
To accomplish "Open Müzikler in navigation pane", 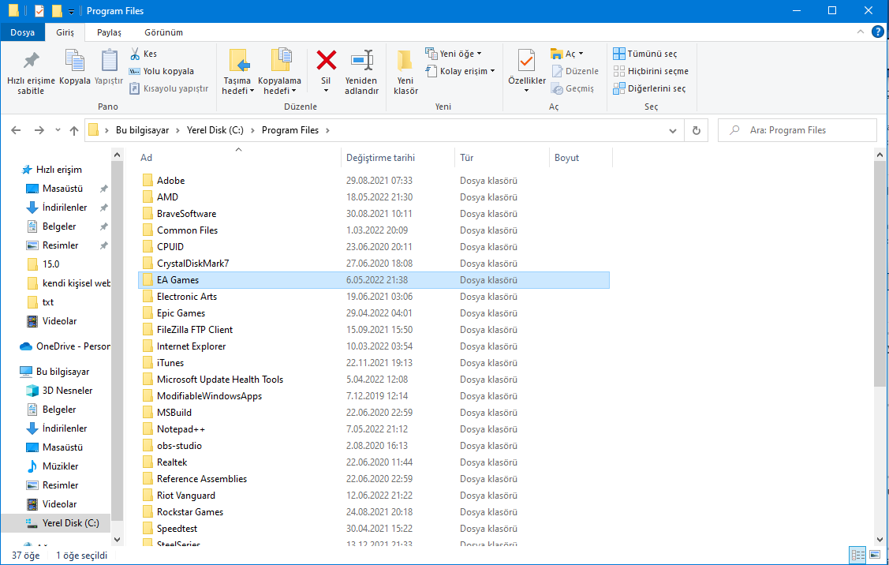I will (60, 466).
